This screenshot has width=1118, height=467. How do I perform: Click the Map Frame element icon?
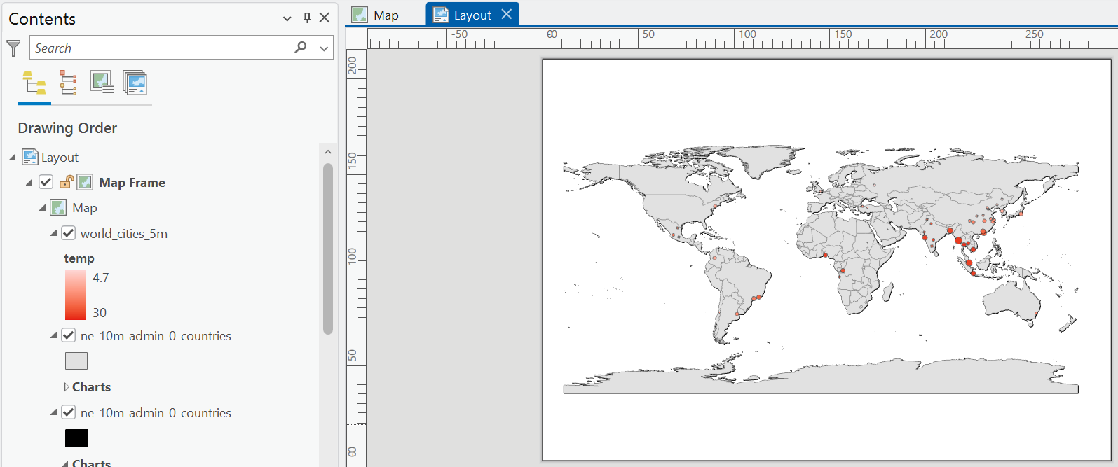pyautogui.click(x=85, y=182)
